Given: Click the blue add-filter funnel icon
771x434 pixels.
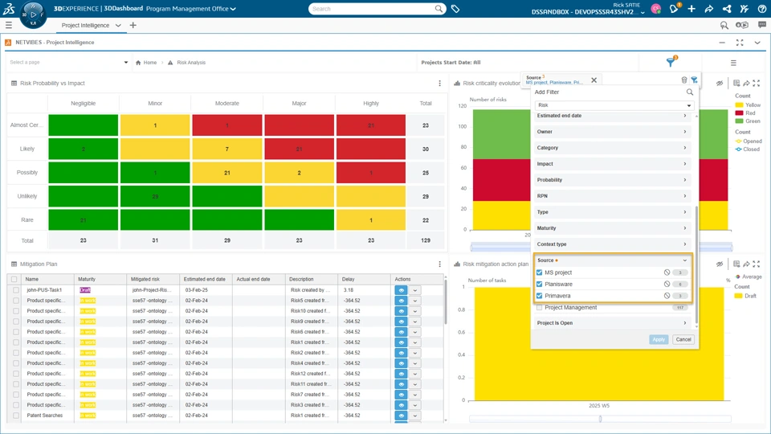Looking at the screenshot, I should tap(694, 80).
